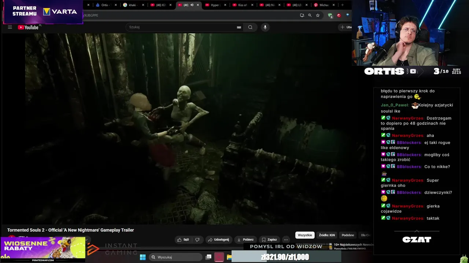Open the blue gem extension icon
Image resolution: width=469 pixels, height=263 pixels.
[x=347, y=15]
